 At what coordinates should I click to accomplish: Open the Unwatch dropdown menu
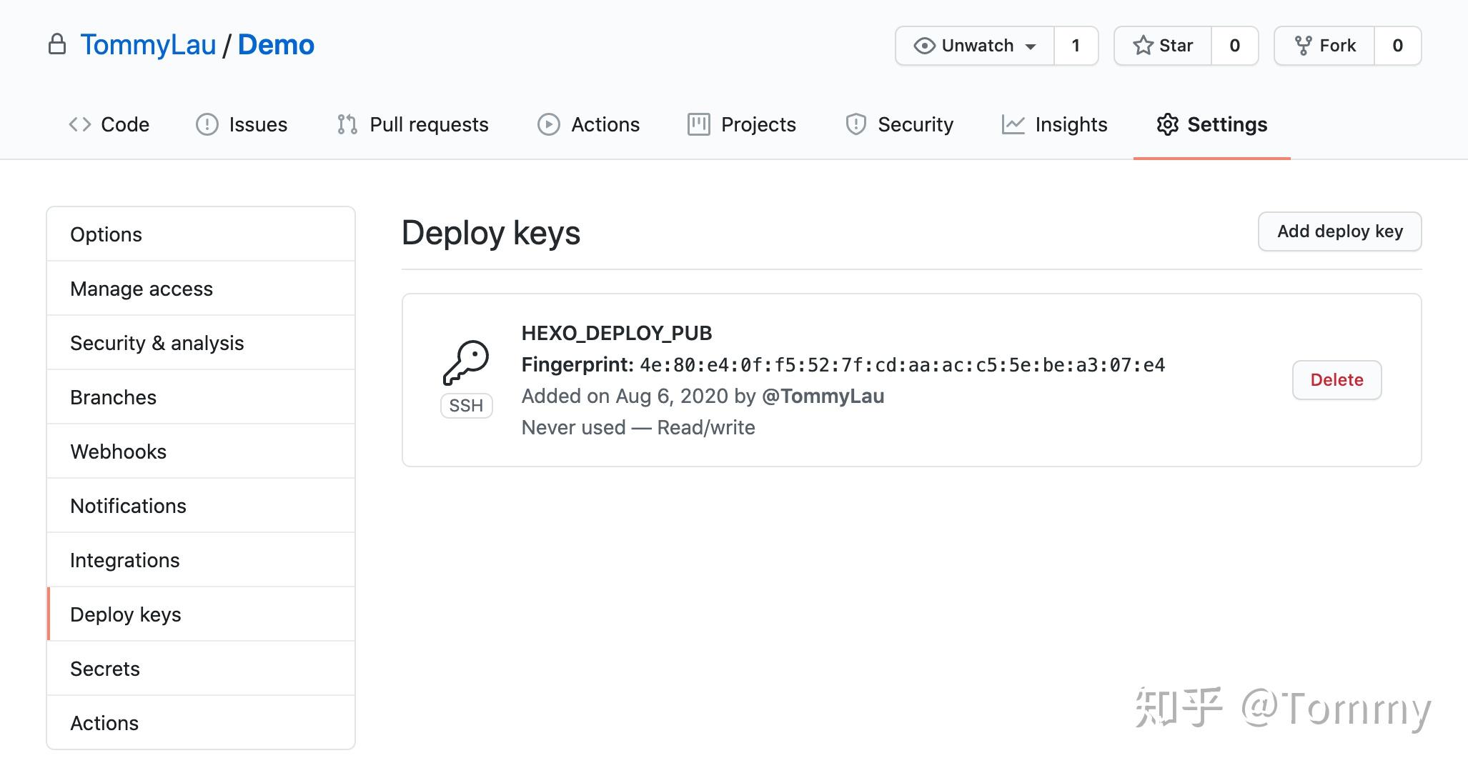1031,45
